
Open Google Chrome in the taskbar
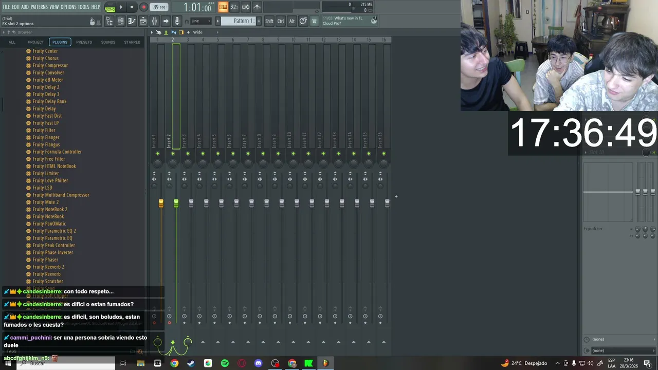(174, 363)
